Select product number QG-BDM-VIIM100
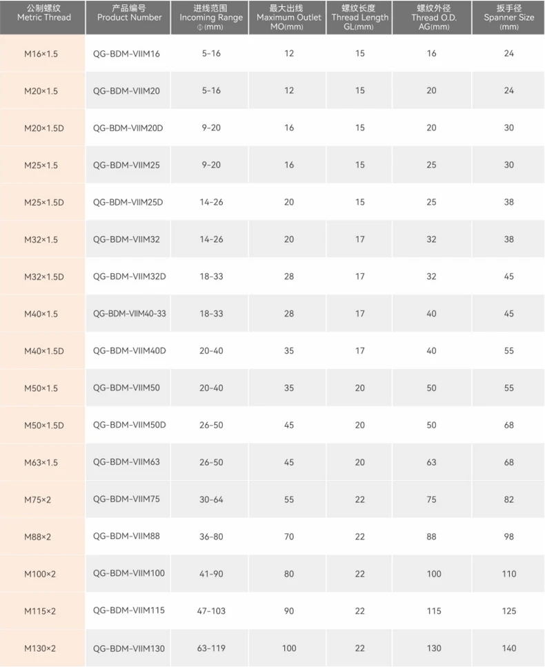 (x=129, y=573)
